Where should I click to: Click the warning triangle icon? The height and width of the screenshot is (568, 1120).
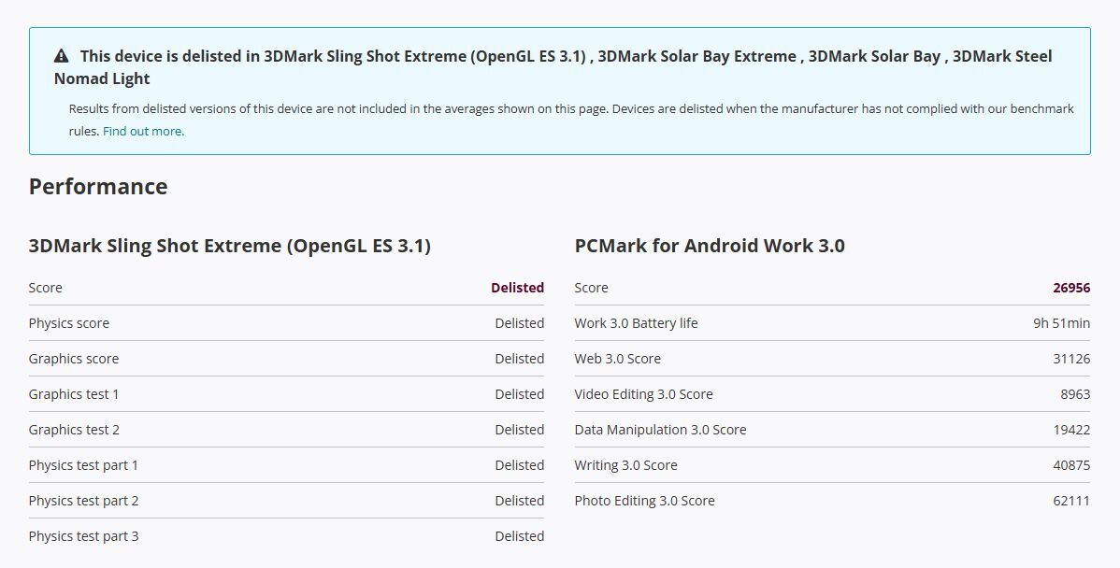pos(58,55)
